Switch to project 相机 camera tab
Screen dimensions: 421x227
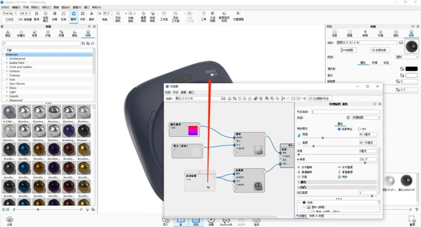[x=396, y=33]
